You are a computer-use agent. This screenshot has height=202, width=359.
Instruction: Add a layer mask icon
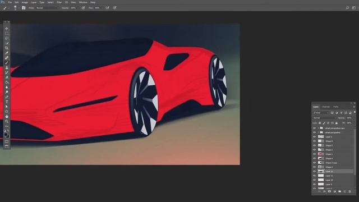(x=329, y=191)
